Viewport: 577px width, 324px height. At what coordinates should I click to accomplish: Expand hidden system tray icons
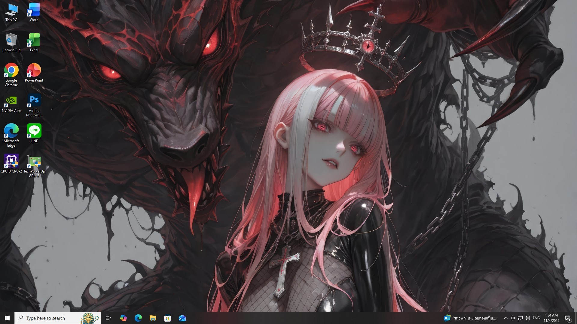(x=506, y=318)
